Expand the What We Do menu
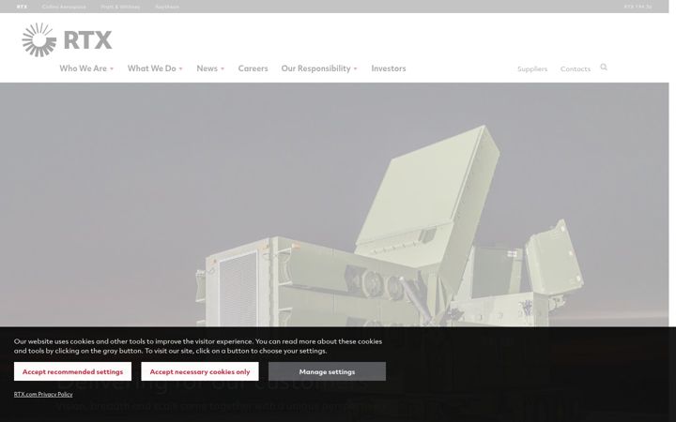The image size is (676, 422). click(x=155, y=68)
